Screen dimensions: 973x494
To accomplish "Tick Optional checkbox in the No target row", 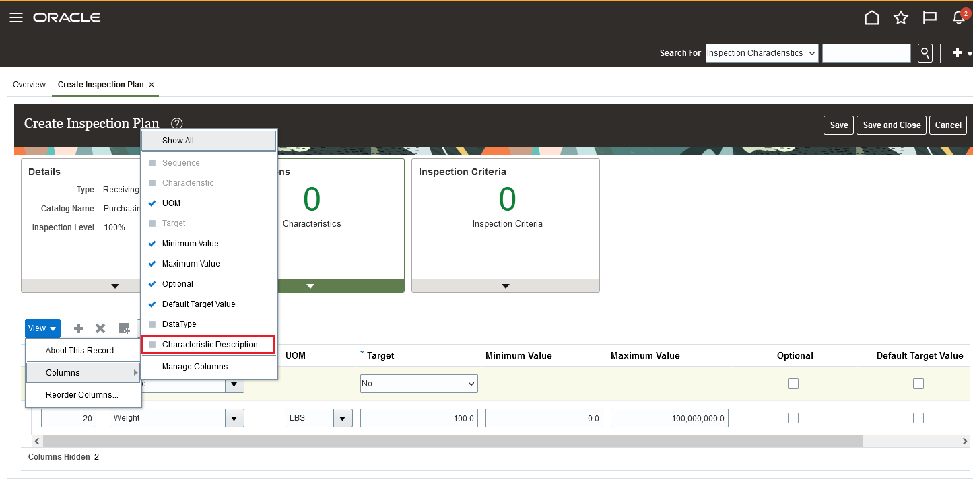I will [x=793, y=384].
